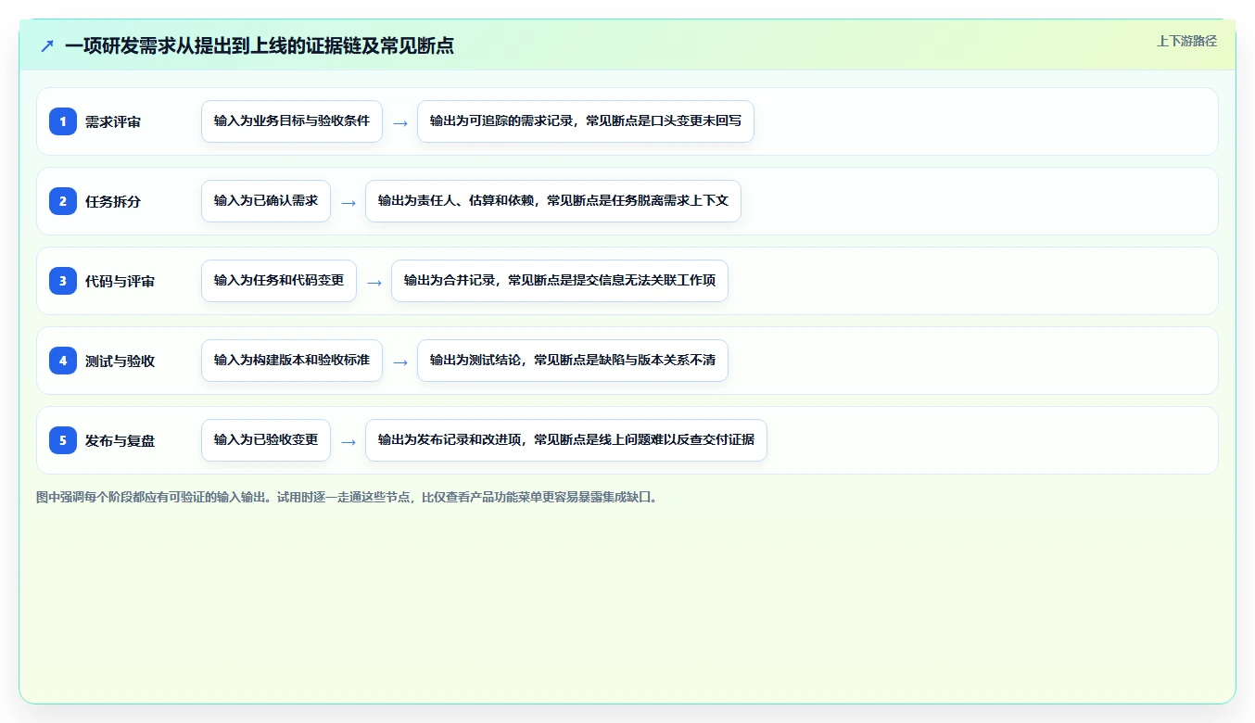
Task: Open the 输出为测试结论 box
Action: tap(573, 361)
